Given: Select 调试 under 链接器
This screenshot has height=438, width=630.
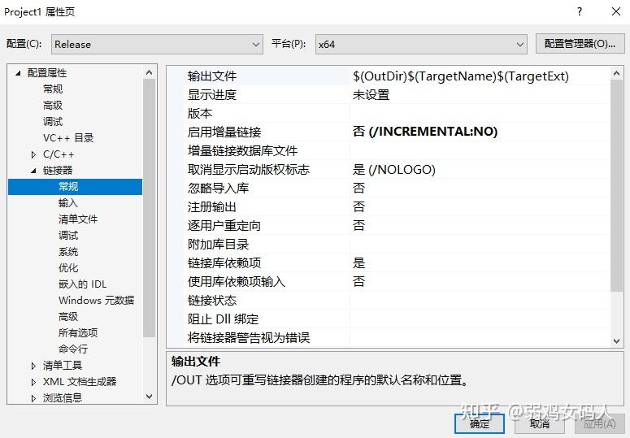Looking at the screenshot, I should point(68,236).
